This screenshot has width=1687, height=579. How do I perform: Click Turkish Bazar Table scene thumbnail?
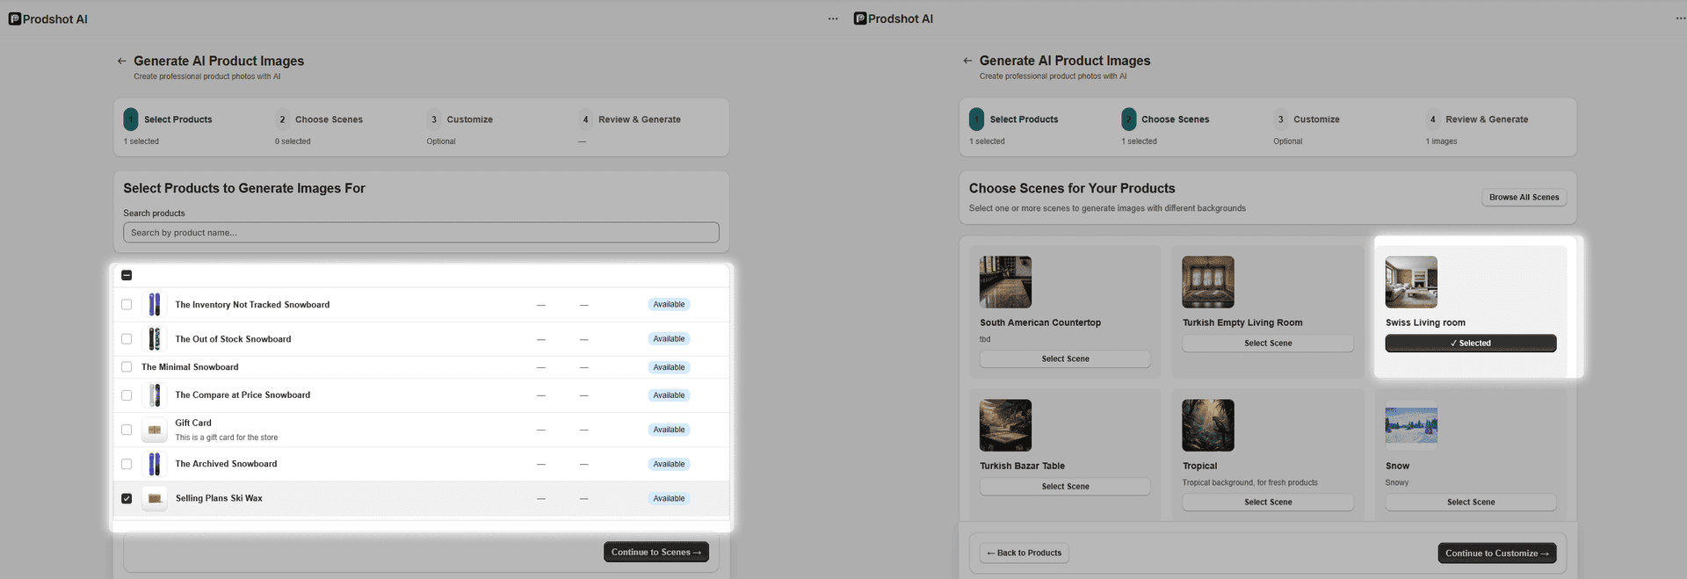1006,425
